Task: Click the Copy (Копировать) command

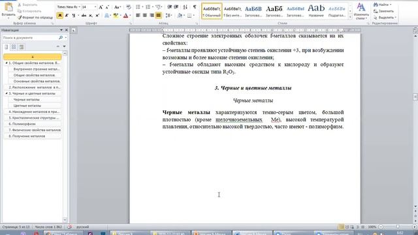Action: [x=29, y=11]
